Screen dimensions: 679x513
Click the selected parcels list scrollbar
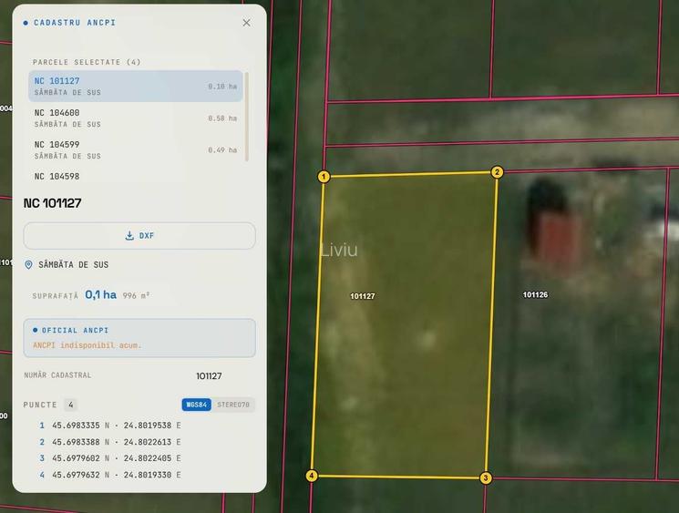pyautogui.click(x=247, y=117)
